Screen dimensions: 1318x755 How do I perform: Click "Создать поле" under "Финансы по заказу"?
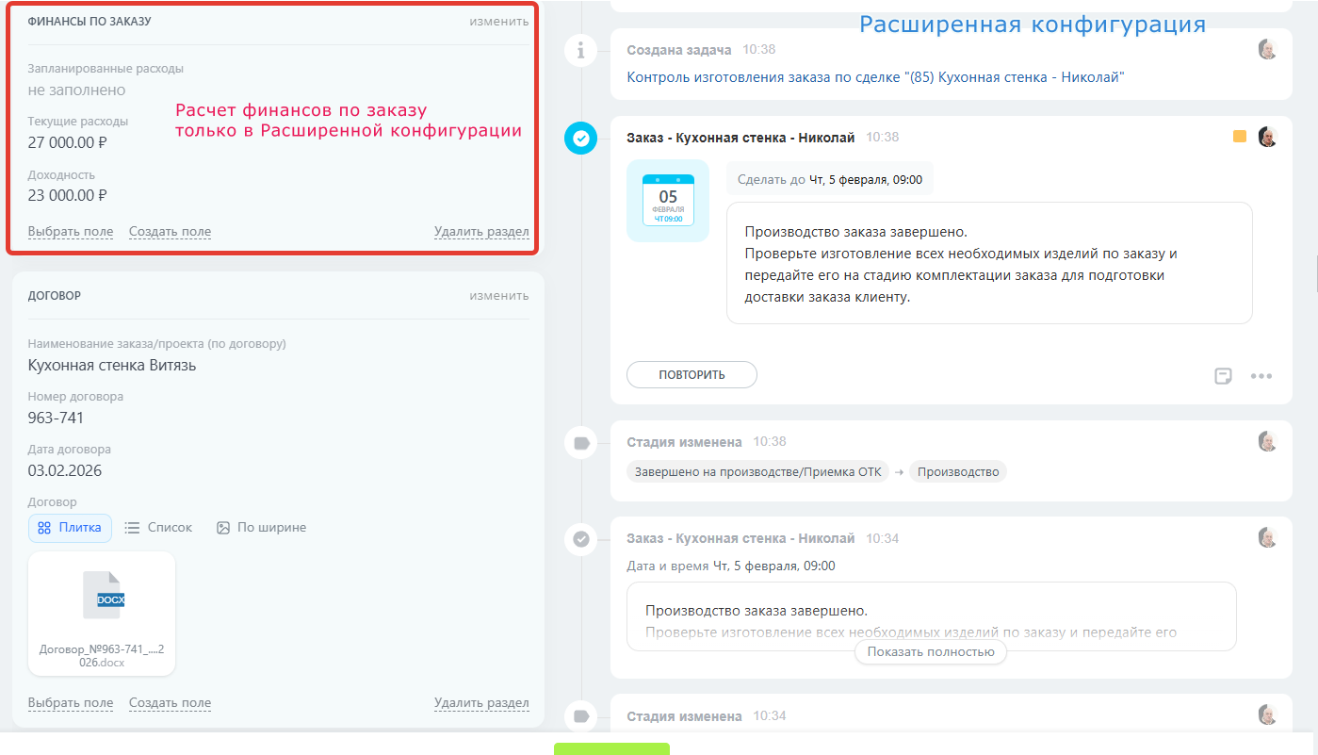click(170, 231)
